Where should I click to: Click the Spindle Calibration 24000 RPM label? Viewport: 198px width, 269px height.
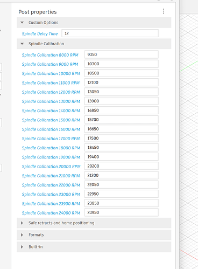(51, 213)
